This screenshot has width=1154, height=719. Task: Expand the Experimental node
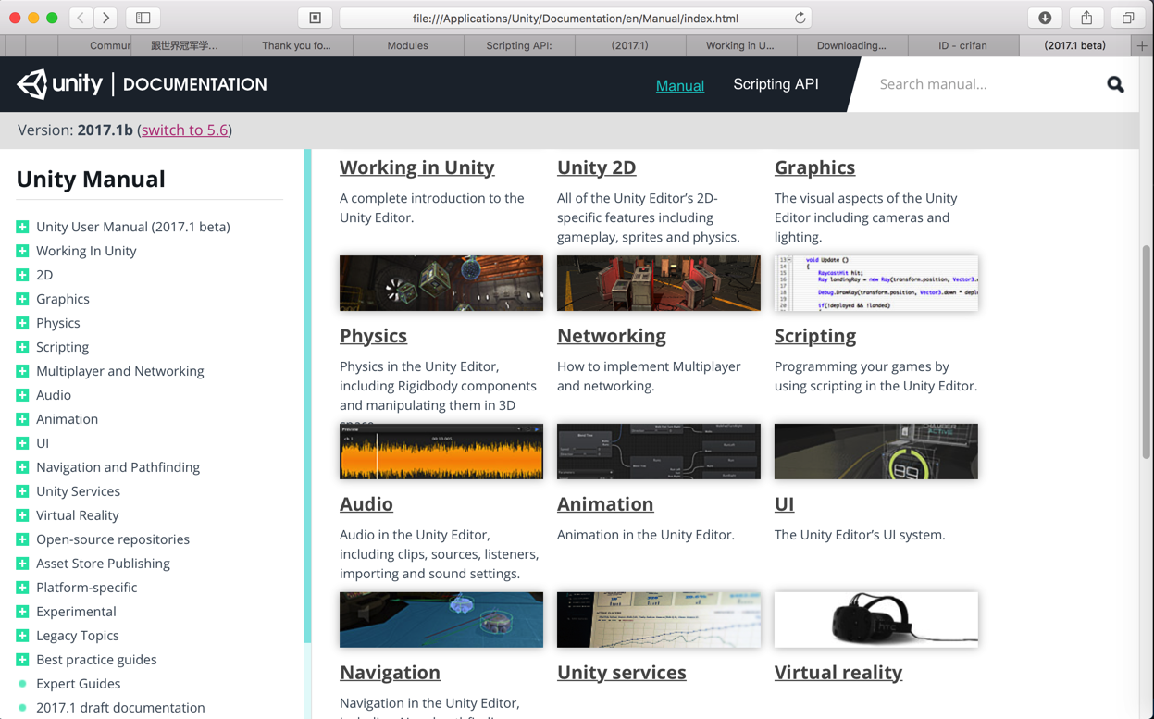[x=22, y=612]
